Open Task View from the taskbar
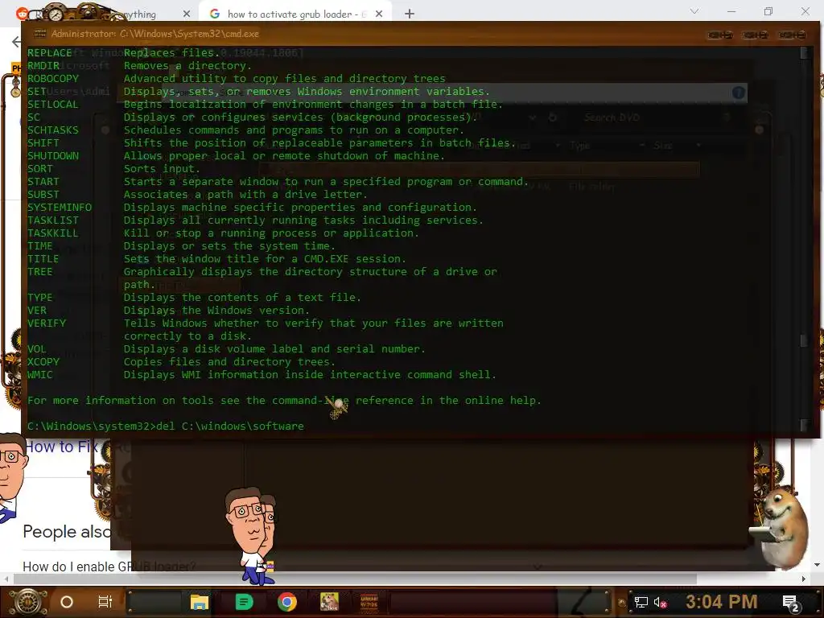Screen dimensions: 824x618 [105, 602]
